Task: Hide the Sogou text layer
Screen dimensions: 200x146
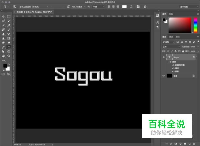Action: pyautogui.click(x=163, y=57)
